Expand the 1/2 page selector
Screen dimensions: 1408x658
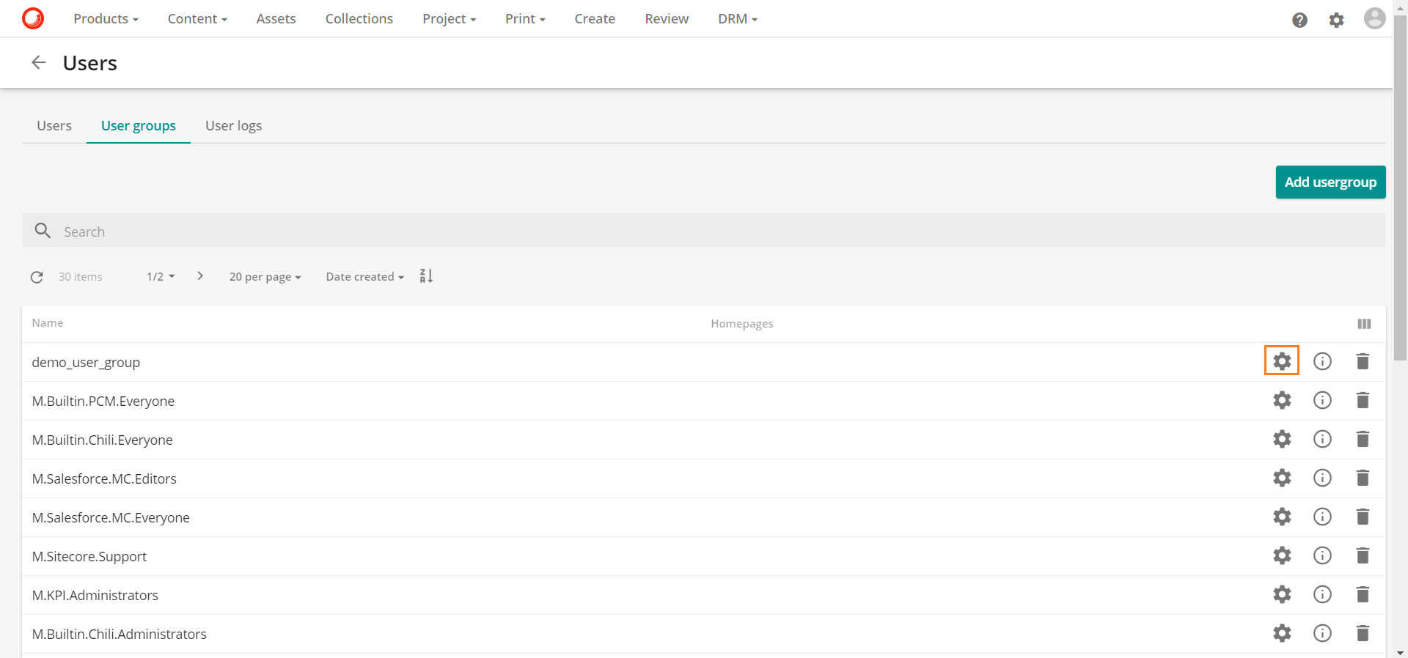161,277
